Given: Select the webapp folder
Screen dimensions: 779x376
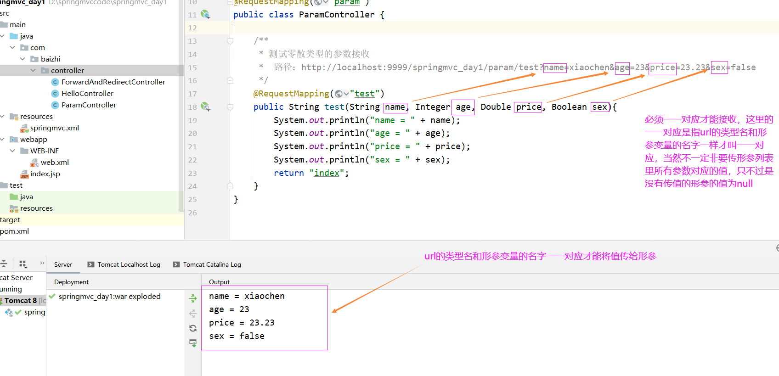Looking at the screenshot, I should coord(34,139).
